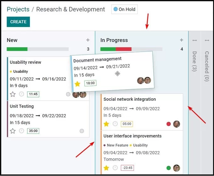
Task: Open the Document management task title
Action: tap(97, 60)
